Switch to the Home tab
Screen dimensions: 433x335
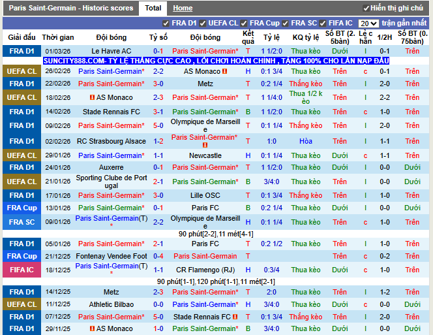tap(183, 8)
